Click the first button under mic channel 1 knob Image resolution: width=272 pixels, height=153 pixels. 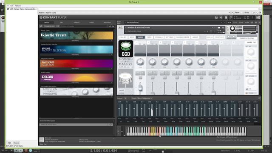(138, 73)
